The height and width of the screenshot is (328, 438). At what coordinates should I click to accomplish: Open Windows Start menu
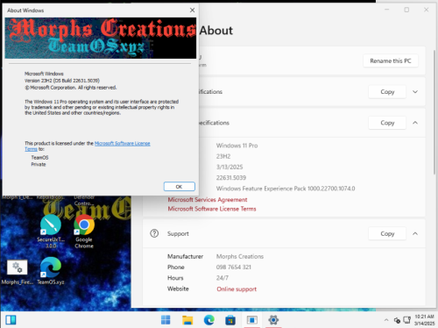(x=166, y=320)
